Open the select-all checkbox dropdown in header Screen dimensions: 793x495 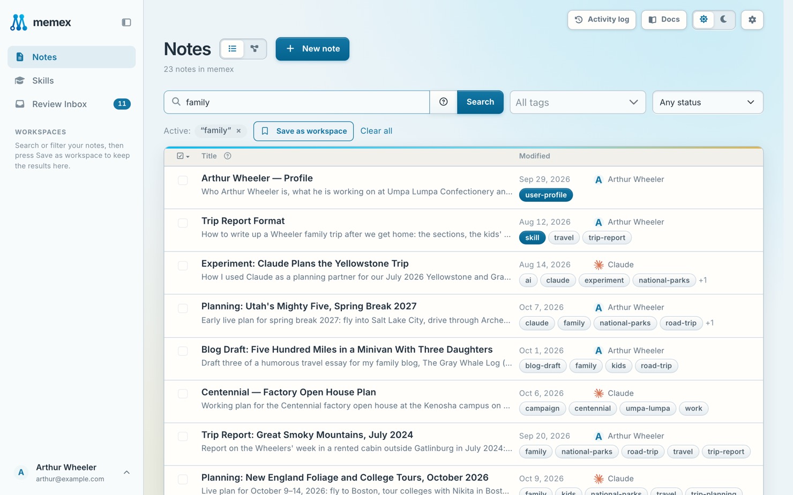point(183,156)
